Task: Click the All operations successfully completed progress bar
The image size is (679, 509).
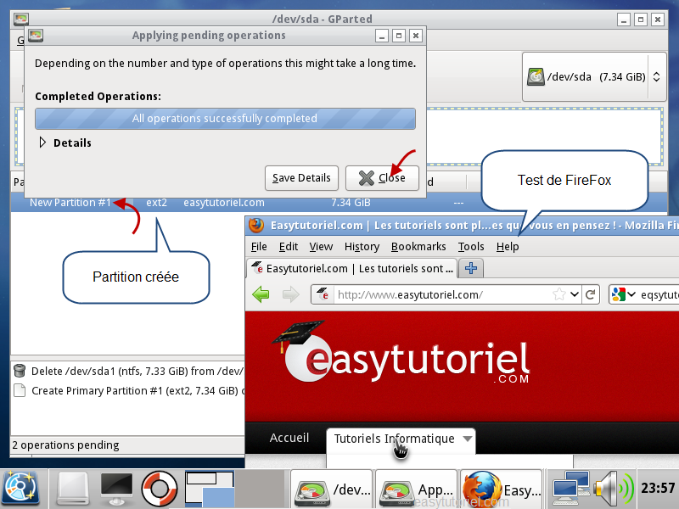Action: point(225,119)
